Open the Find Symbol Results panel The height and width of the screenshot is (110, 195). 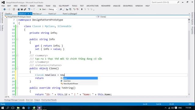click(x=49, y=100)
